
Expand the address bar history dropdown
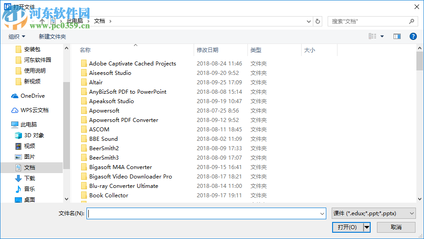[x=308, y=22]
